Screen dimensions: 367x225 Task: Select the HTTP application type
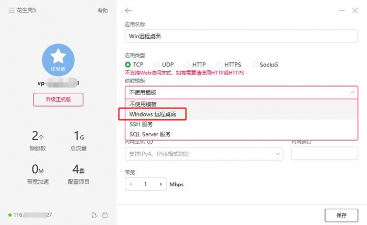195,65
